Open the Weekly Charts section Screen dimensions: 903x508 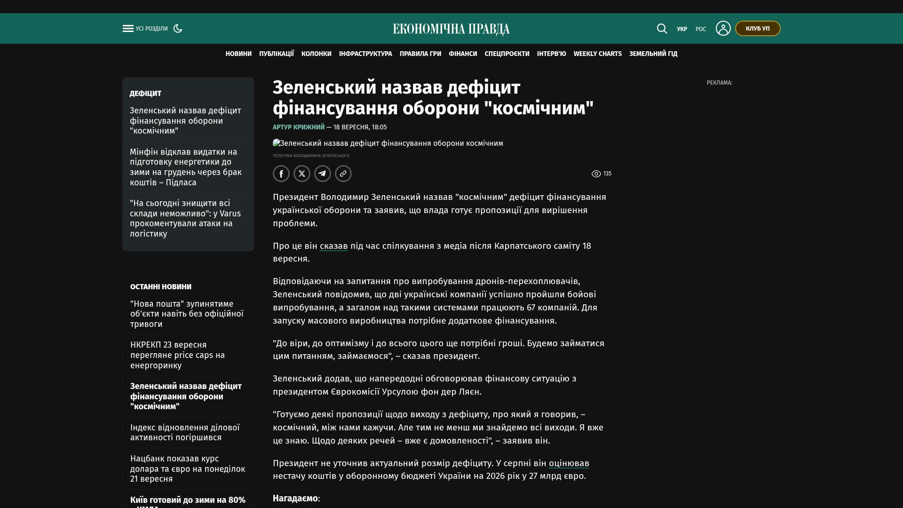597,54
